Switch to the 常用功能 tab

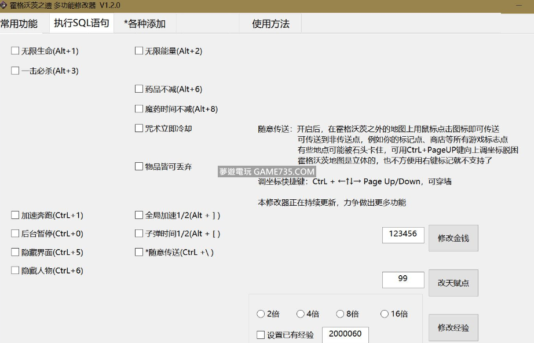[19, 24]
